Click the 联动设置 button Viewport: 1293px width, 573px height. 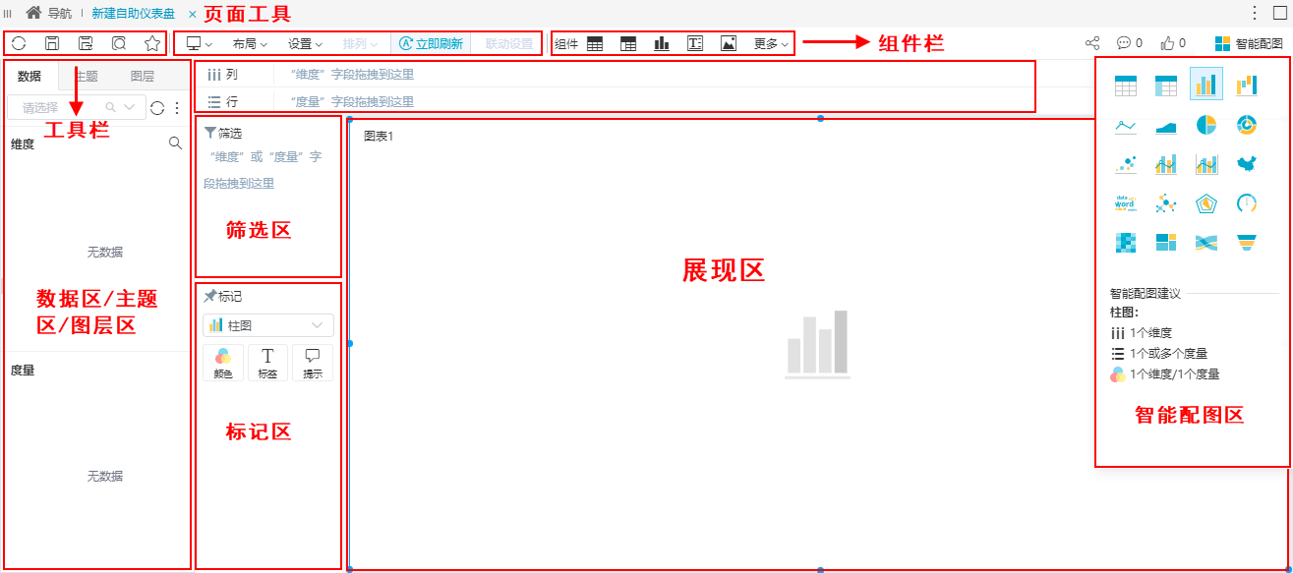click(509, 44)
